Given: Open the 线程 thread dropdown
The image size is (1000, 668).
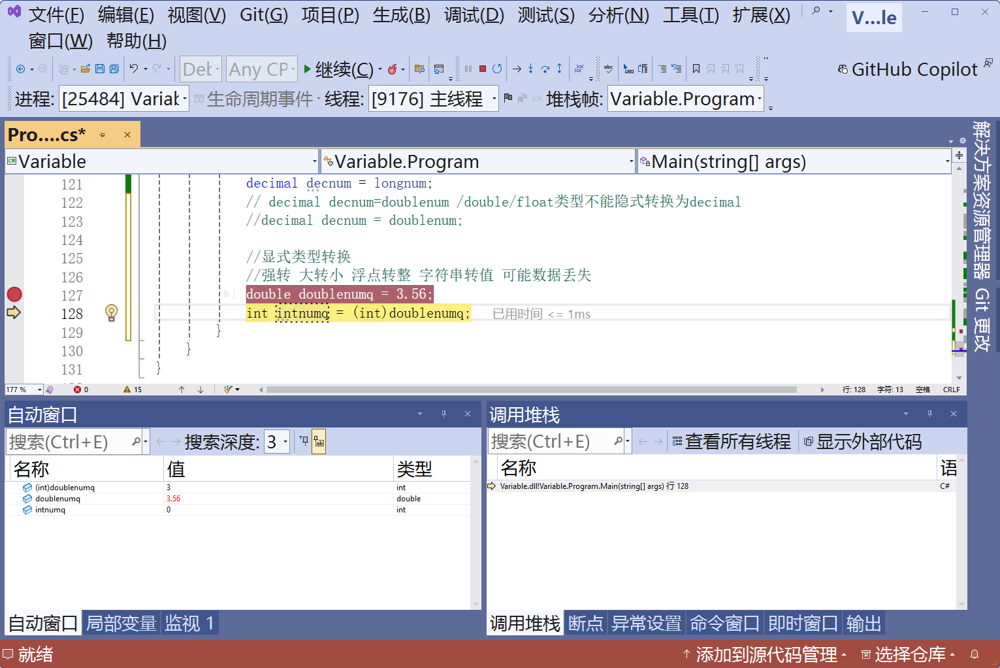Looking at the screenshot, I should [x=434, y=99].
